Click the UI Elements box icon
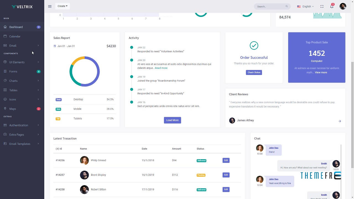The width and height of the screenshot is (354, 199). [x=5, y=62]
